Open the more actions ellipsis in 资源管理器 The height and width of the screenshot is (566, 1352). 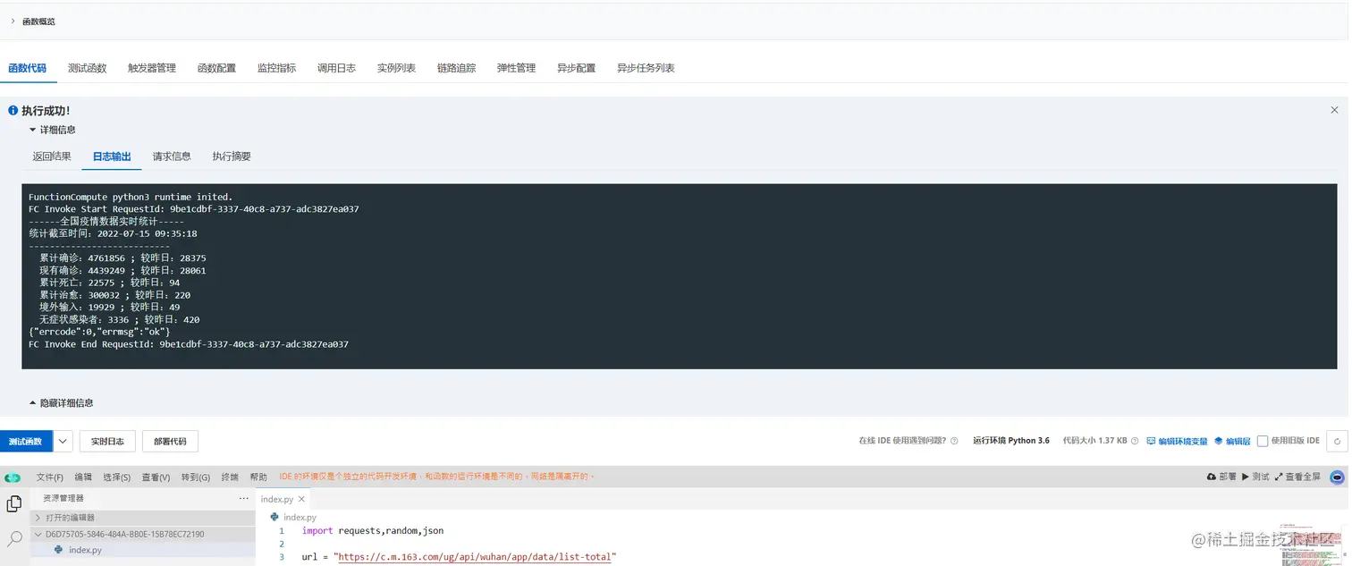pos(243,498)
